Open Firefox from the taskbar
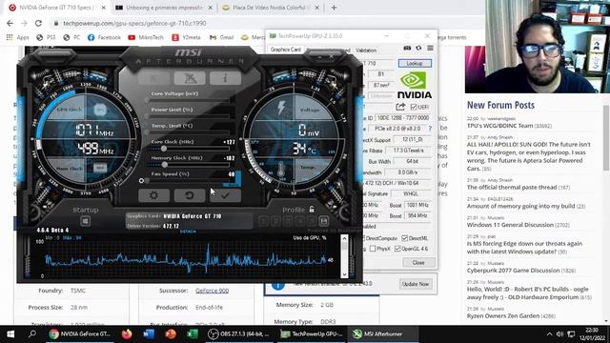Screen dimensions: 610x343 pyautogui.click(x=127, y=334)
